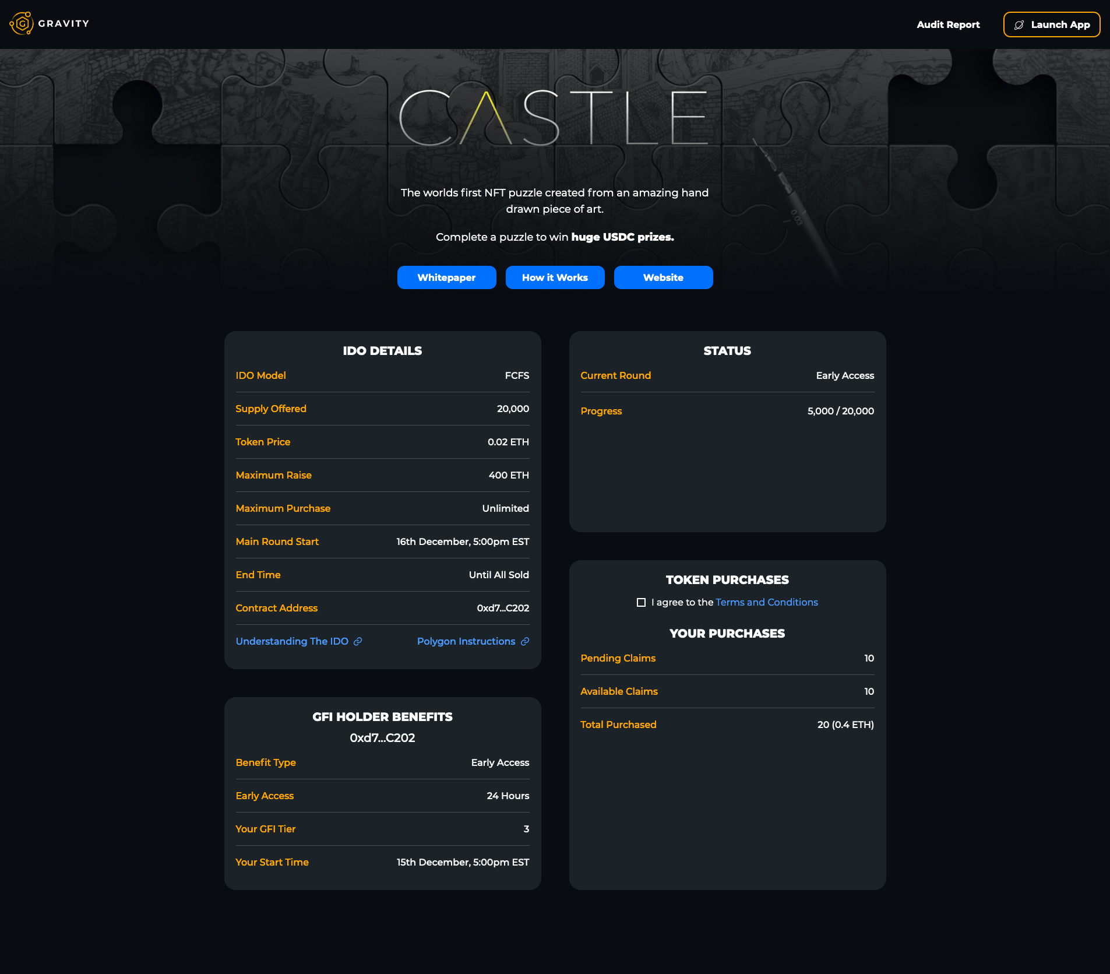This screenshot has height=974, width=1110.
Task: Click the rocket icon in Launch App
Action: 1019,25
